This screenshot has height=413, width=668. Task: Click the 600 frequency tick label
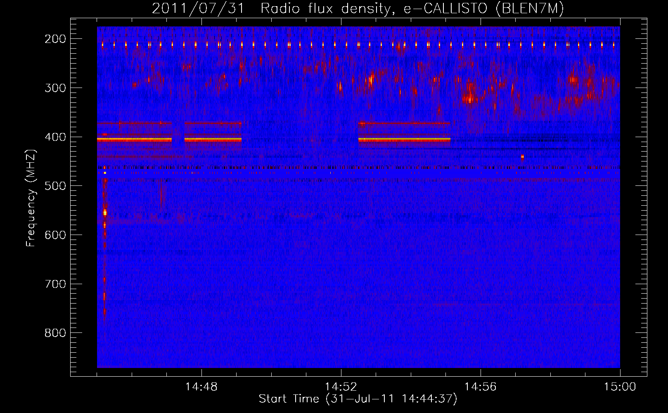coord(55,235)
